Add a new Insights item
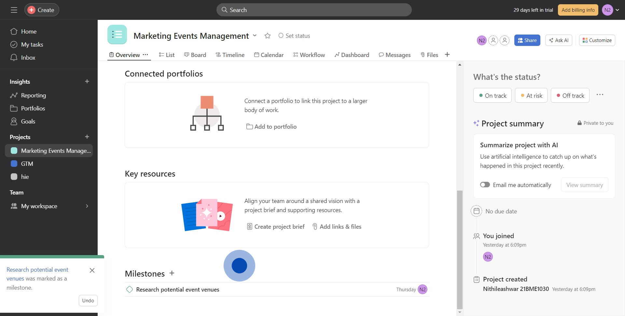 [x=87, y=81]
